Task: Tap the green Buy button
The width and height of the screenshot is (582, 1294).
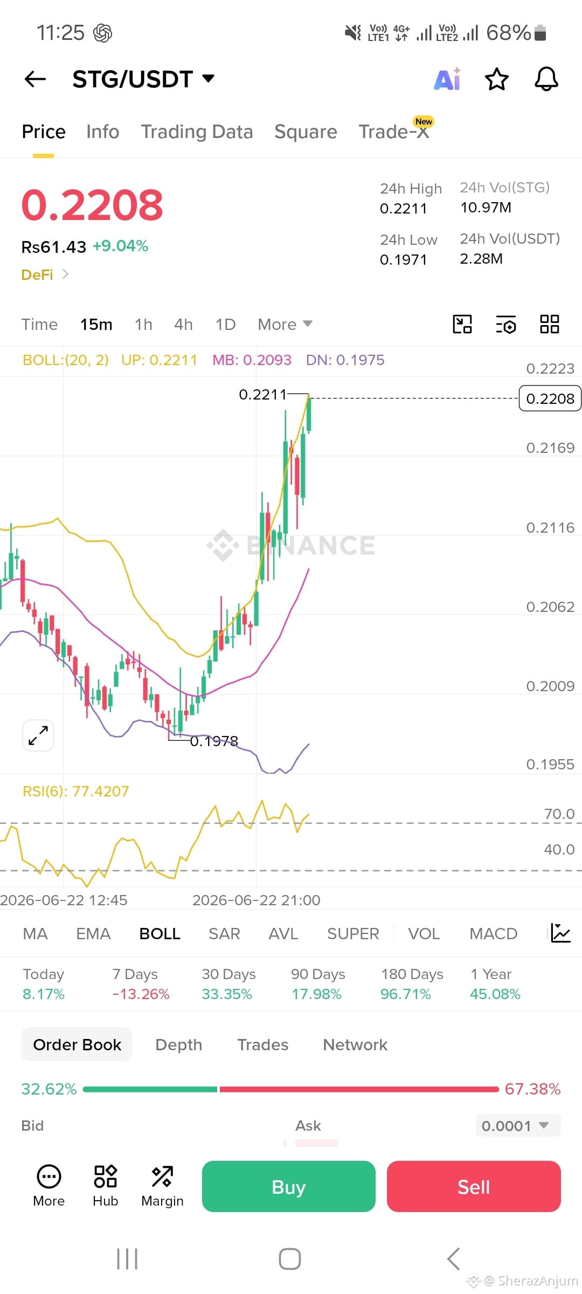Action: pyautogui.click(x=289, y=1186)
